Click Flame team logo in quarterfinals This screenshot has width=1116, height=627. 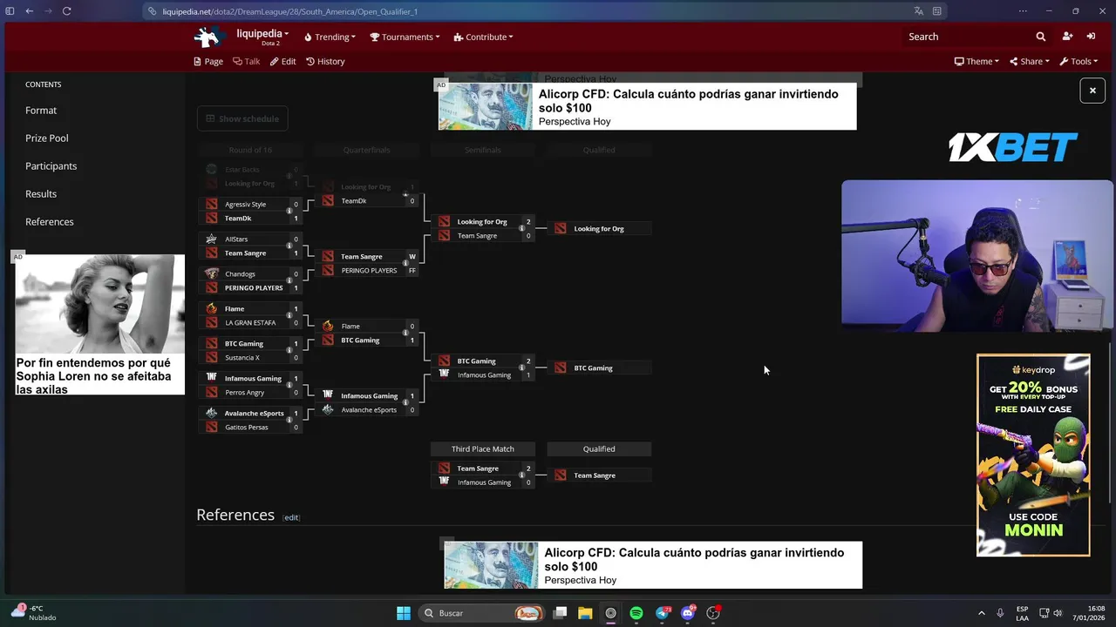328,326
